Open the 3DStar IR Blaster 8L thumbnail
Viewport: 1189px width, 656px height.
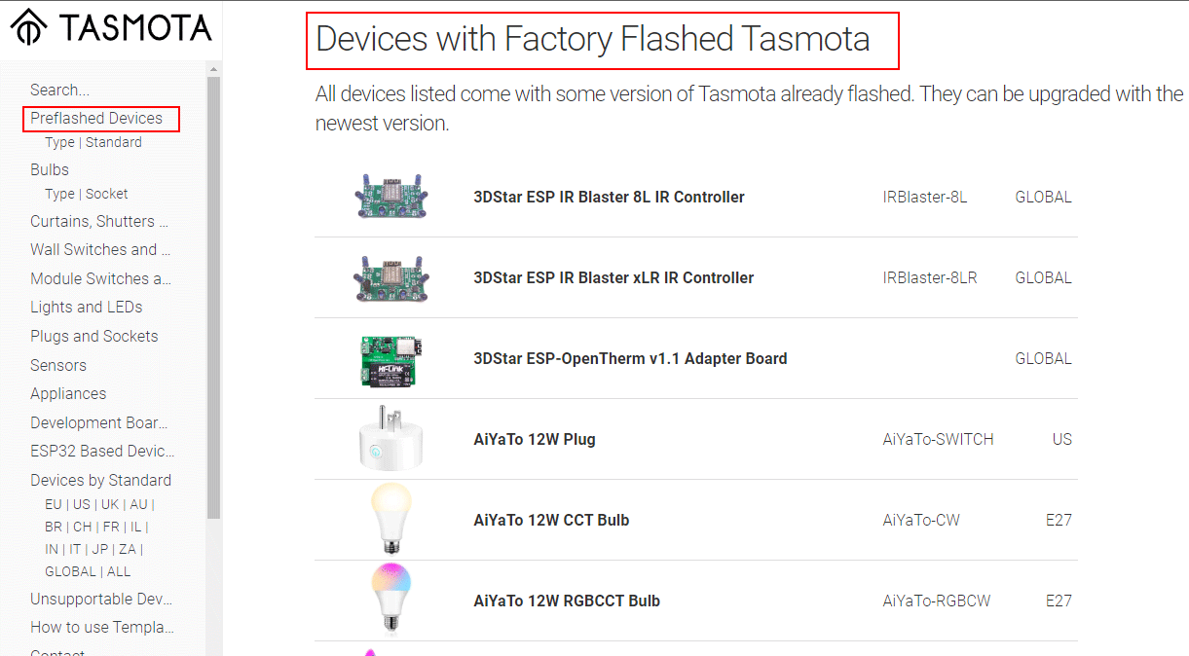coord(391,197)
